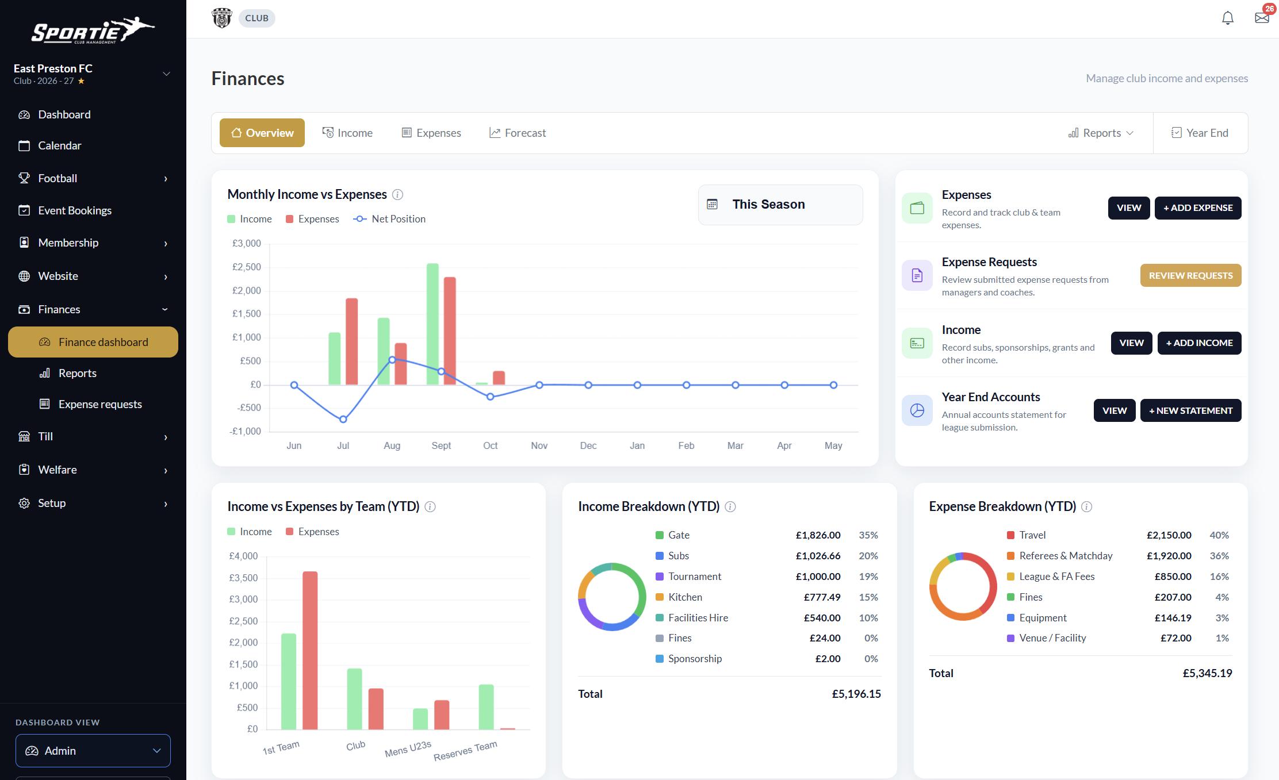Image resolution: width=1279 pixels, height=780 pixels.
Task: Click info icon beside Monthly Income vs Expenses
Action: click(397, 195)
